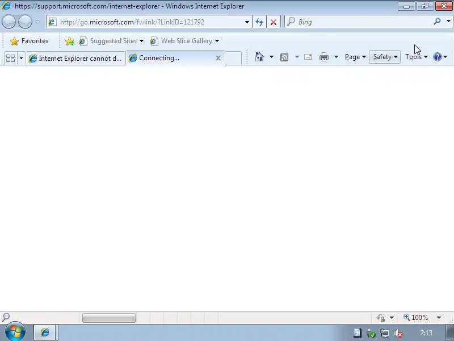Viewport: 454px width, 341px height.
Task: Close the Connecting... tab
Action: point(218,58)
